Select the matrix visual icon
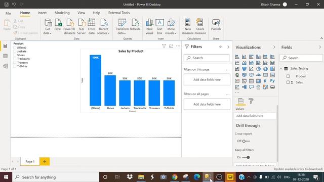This screenshot has height=182, width=324. [x=258, y=81]
